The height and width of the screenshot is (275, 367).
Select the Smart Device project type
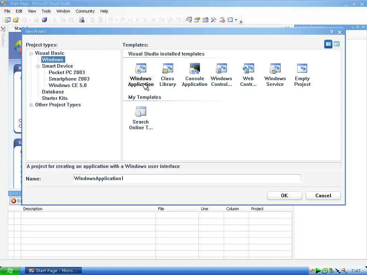click(57, 66)
